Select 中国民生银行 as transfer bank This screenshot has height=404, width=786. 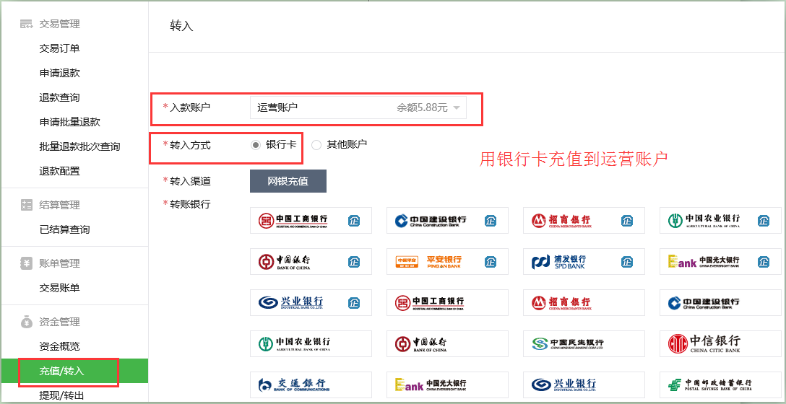point(584,343)
